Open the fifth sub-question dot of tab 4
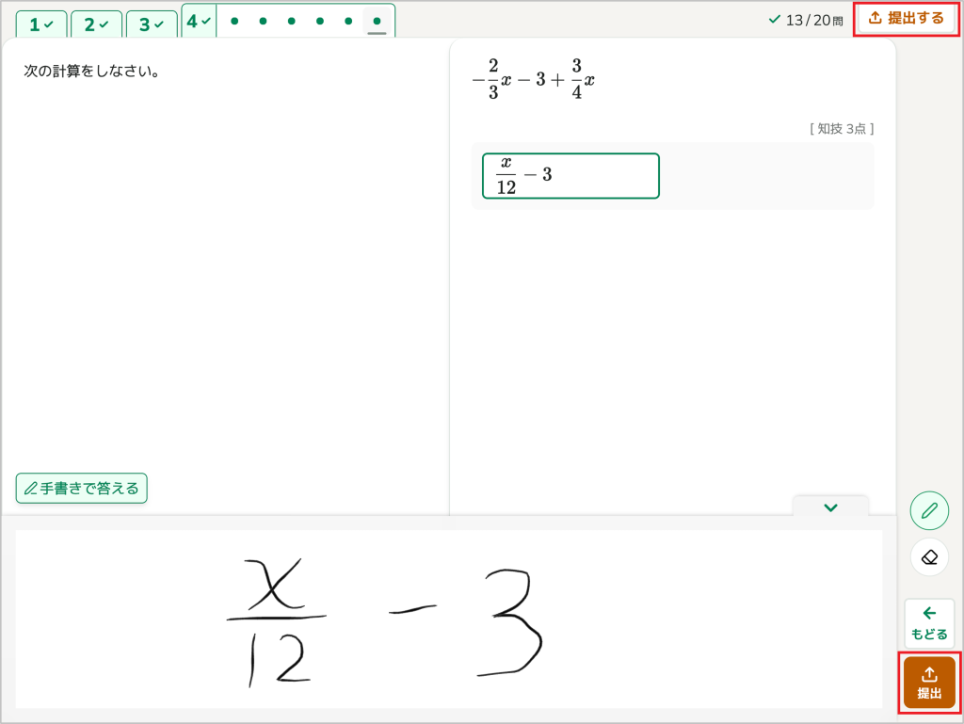The height and width of the screenshot is (724, 964). [348, 21]
